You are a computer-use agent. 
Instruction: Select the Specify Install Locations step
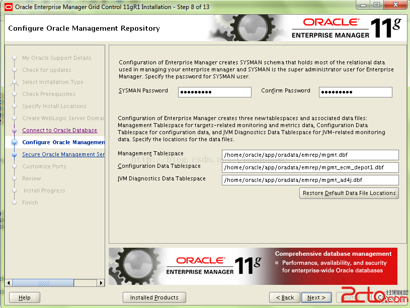pyautogui.click(x=54, y=106)
